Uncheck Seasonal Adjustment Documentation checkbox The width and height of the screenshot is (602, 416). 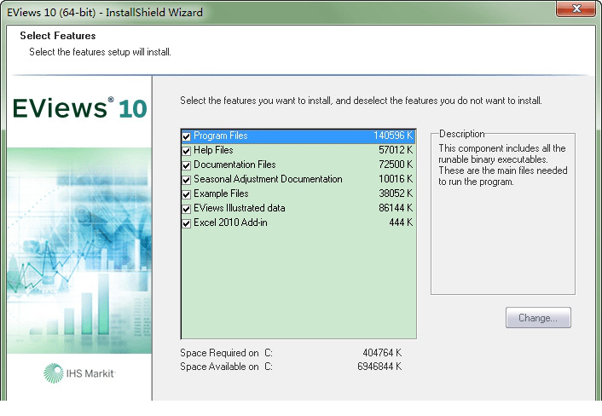point(187,180)
